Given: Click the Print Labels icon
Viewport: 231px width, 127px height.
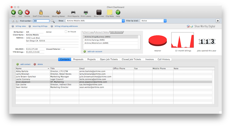Looking at the screenshot, I should [86, 12].
